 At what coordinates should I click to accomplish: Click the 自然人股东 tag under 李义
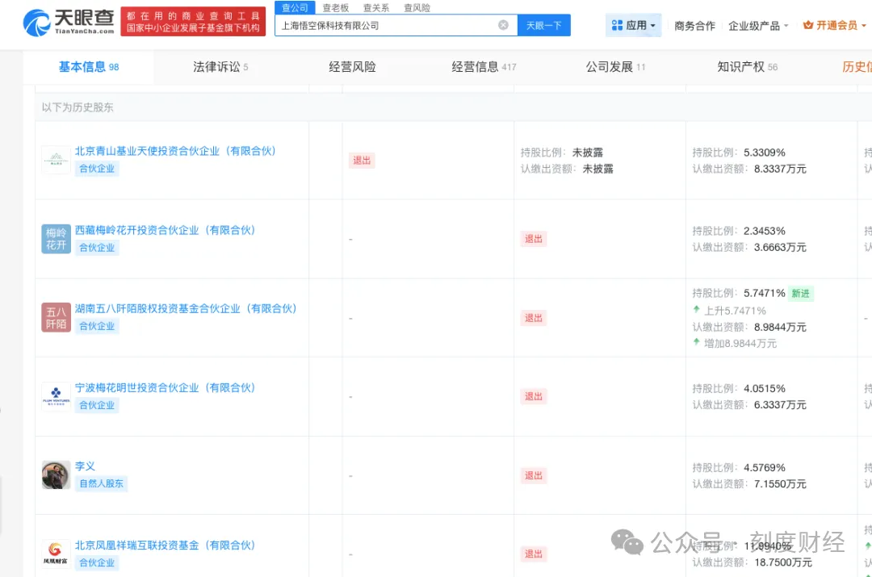coord(101,483)
